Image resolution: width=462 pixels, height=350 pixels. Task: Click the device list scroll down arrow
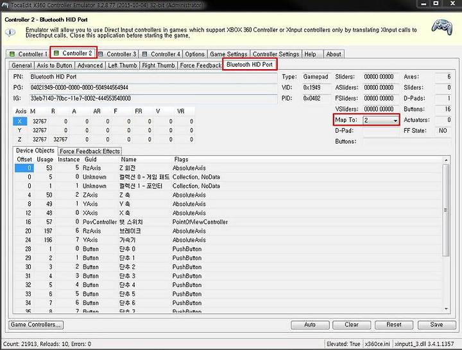(446, 309)
